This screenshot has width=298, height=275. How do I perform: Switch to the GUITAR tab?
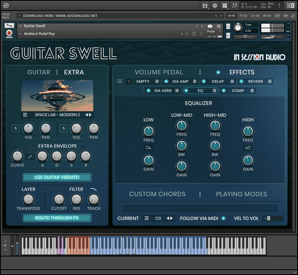click(39, 72)
